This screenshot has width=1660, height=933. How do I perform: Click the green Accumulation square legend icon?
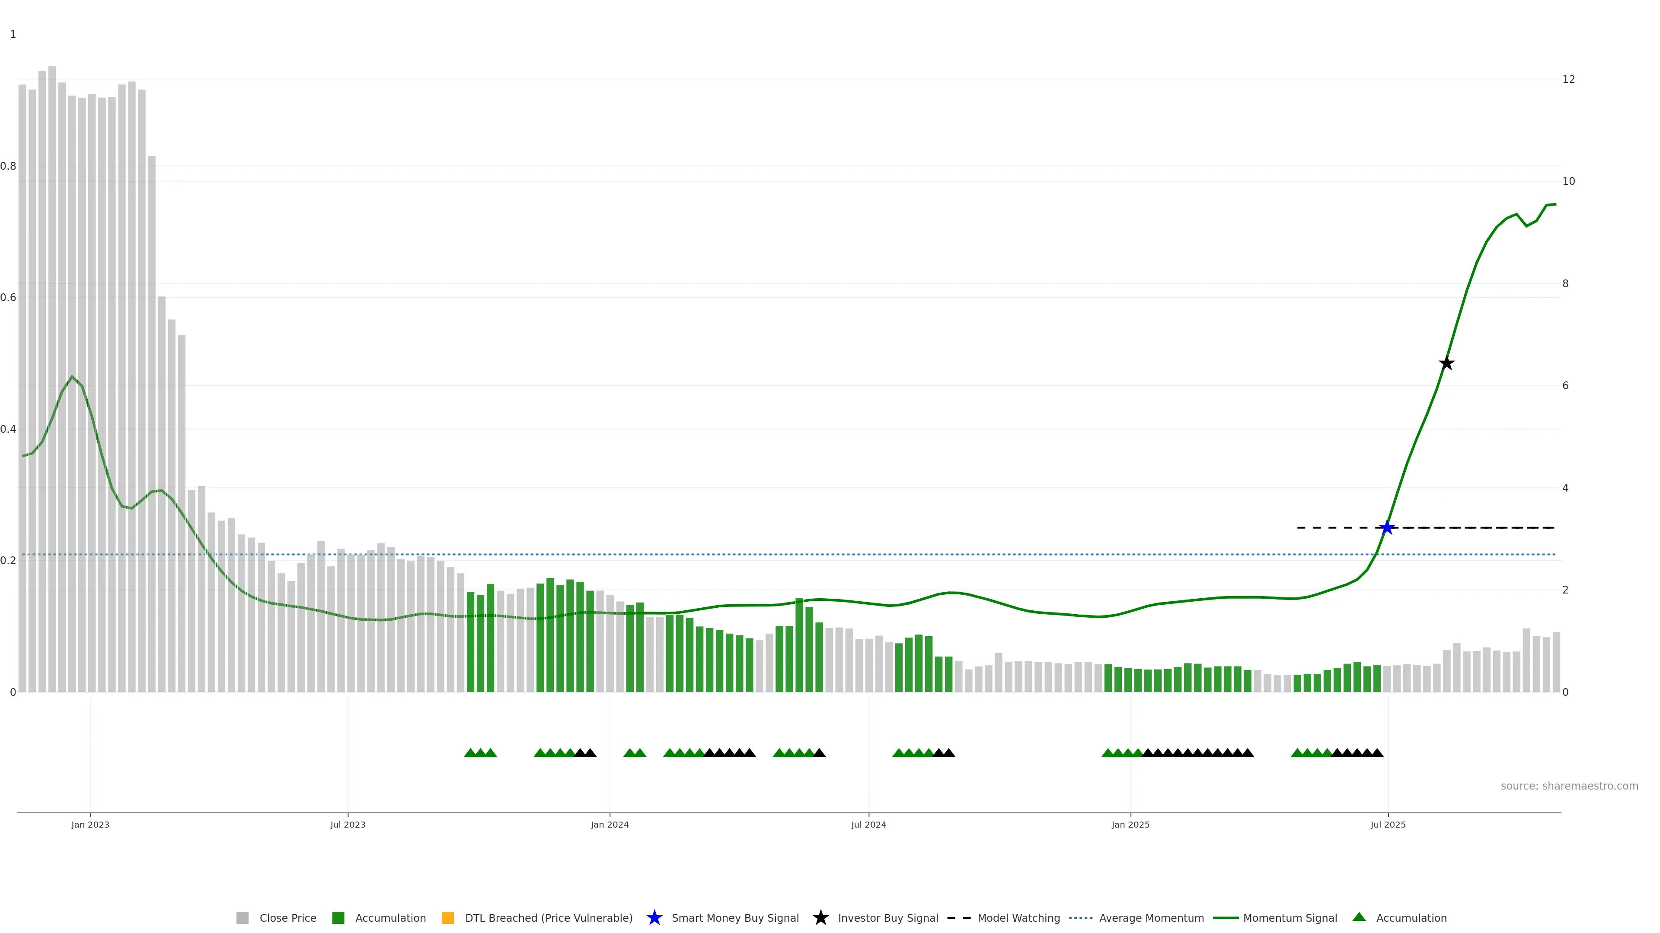coord(338,918)
